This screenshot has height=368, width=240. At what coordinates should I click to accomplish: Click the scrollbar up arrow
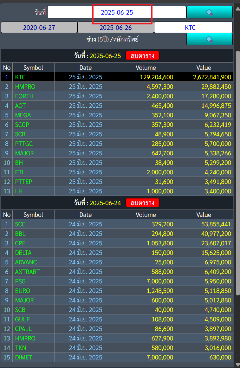(x=238, y=9)
